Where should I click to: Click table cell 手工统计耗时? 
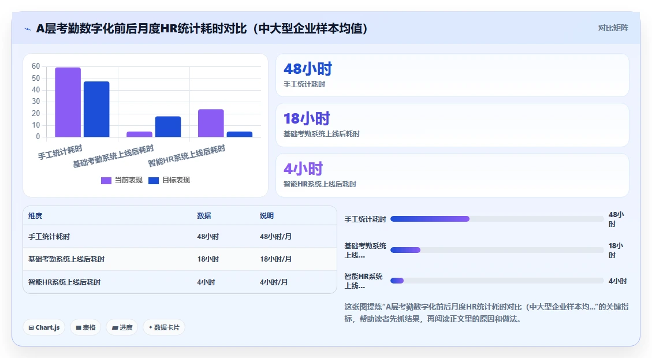pos(49,237)
